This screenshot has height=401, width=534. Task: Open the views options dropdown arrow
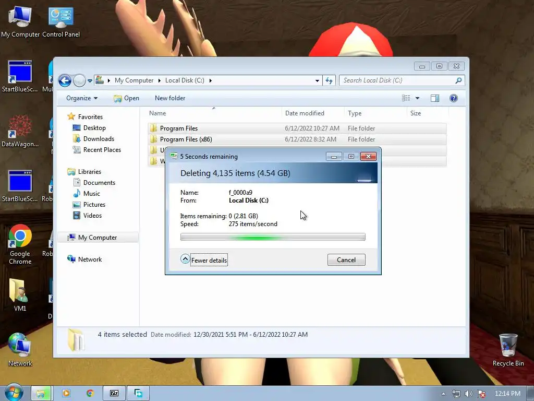[x=417, y=98]
